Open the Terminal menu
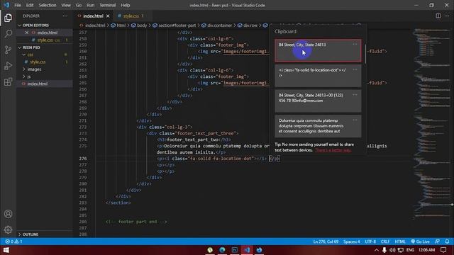This screenshot has width=454, height=255. [107, 5]
